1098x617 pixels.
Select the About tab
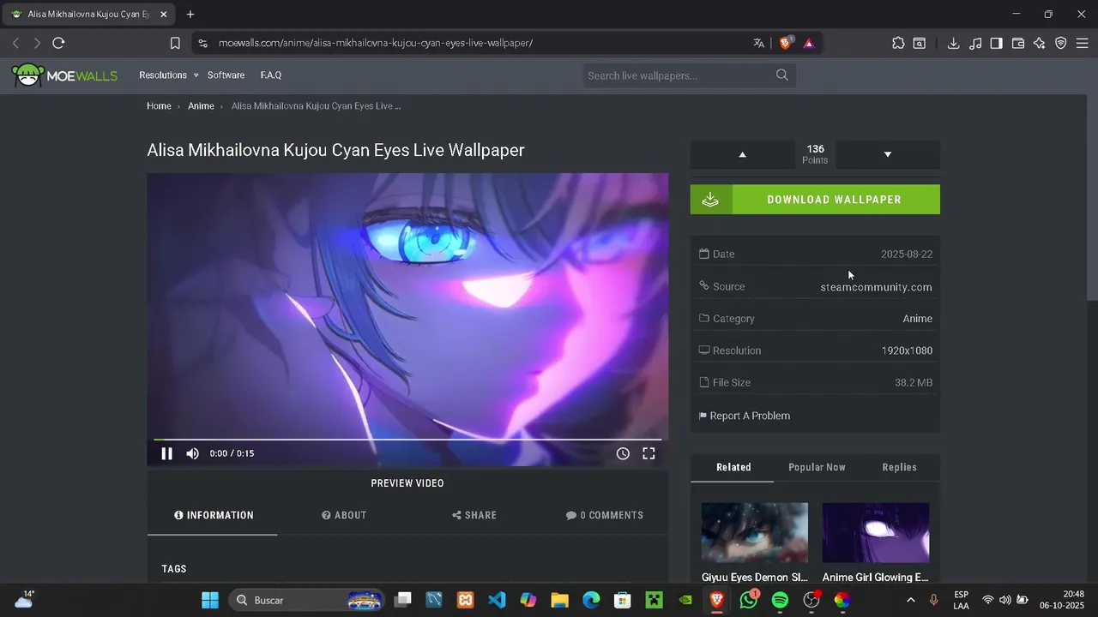344,515
